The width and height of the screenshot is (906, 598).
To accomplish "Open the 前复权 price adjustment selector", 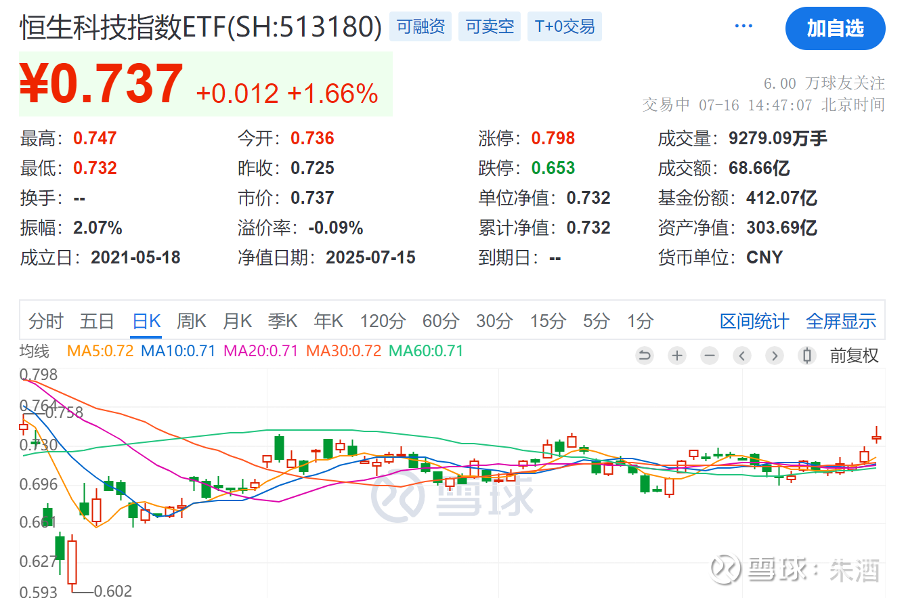I will [853, 355].
